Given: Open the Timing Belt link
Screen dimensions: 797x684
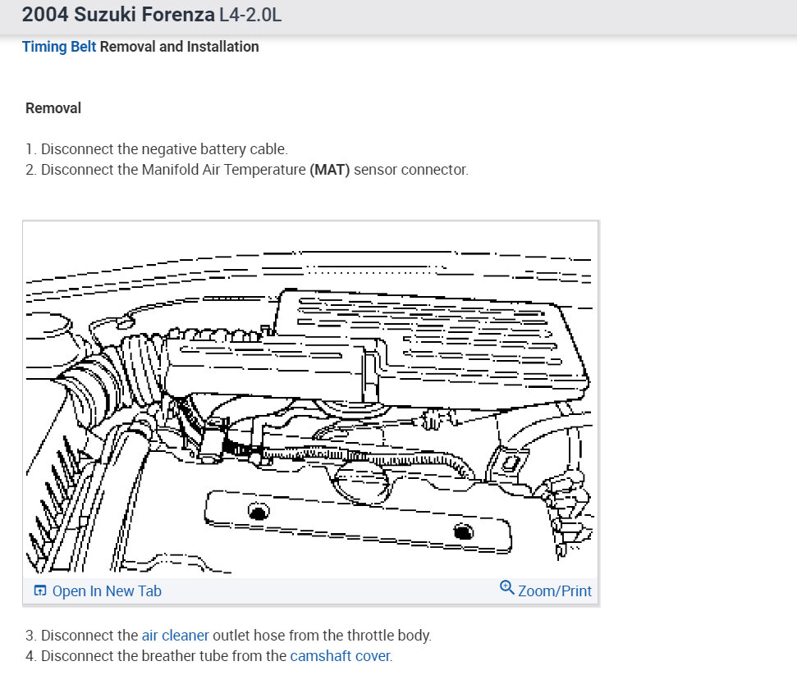Looking at the screenshot, I should click(59, 47).
